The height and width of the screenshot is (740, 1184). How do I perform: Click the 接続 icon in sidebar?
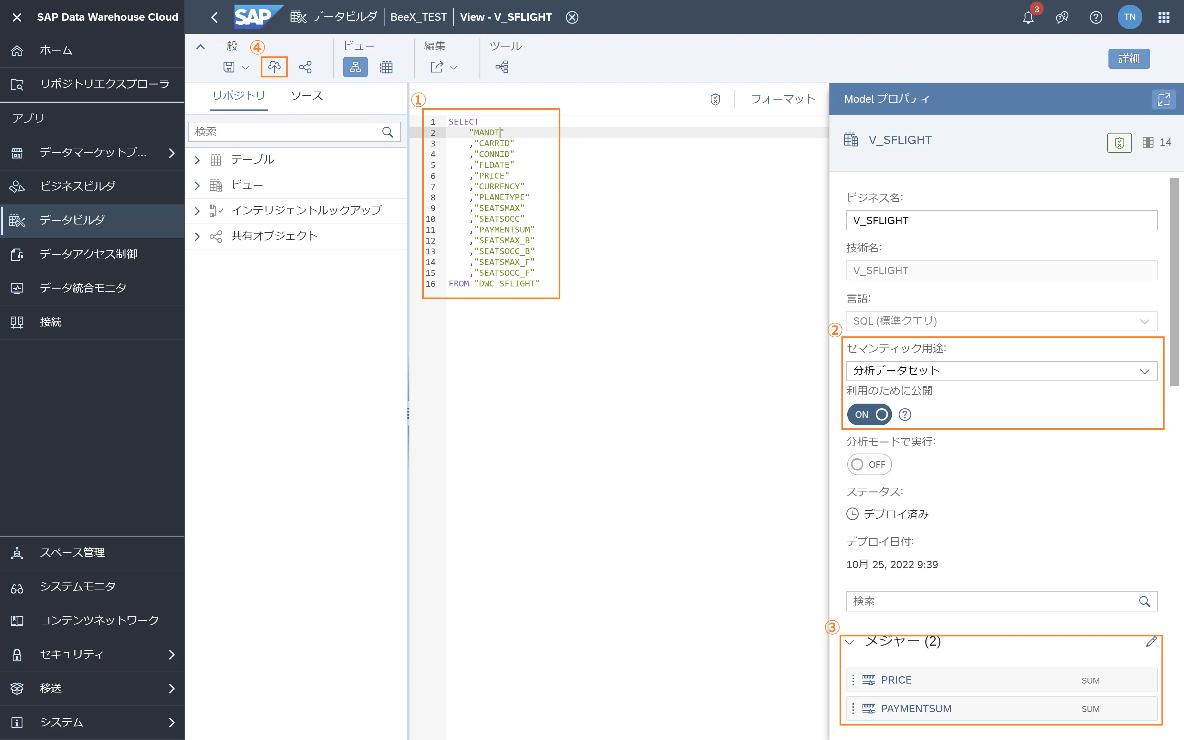(17, 322)
